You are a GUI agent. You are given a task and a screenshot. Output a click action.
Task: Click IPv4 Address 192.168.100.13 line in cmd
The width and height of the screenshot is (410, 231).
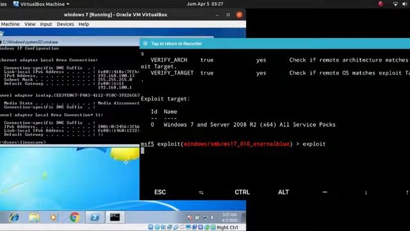click(x=69, y=76)
